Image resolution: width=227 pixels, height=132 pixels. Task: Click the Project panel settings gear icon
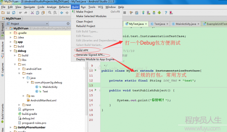coord(68,24)
